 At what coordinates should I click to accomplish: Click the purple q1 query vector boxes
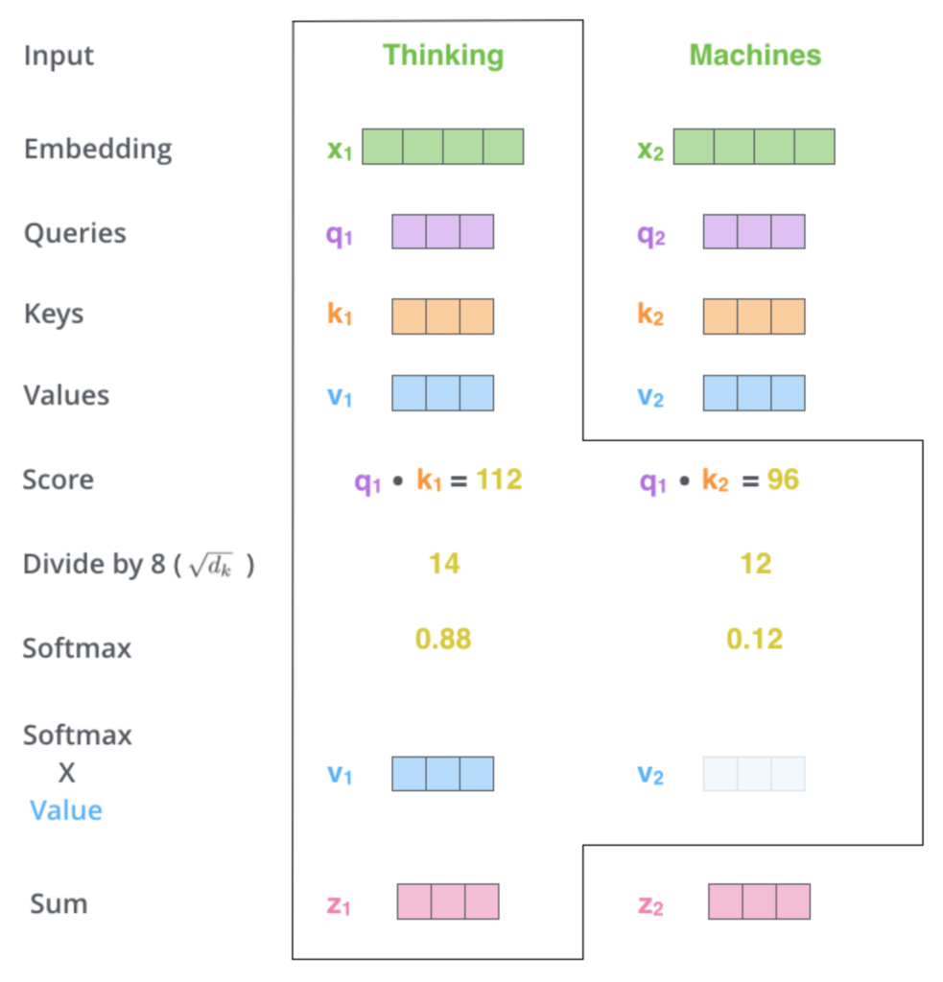(442, 232)
